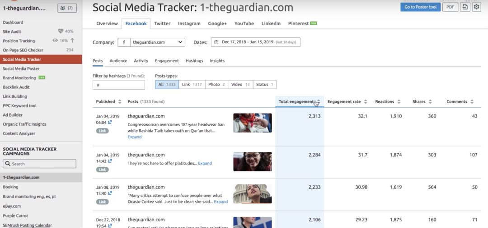This screenshot has height=228, width=488.
Task: Open thumbnail of Ocasio-Cortez post
Action: tap(253, 194)
